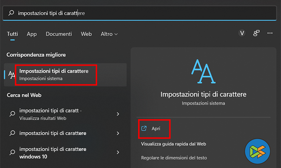Click Apri to open font settings

point(156,128)
